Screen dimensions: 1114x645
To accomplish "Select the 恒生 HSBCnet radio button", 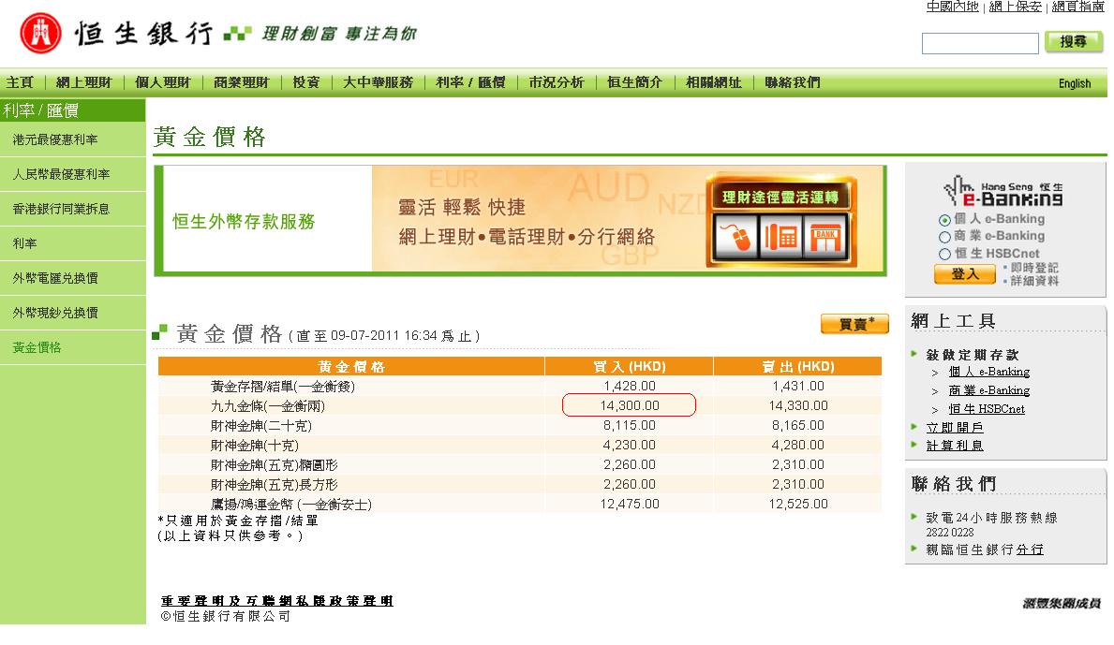I will click(x=944, y=254).
